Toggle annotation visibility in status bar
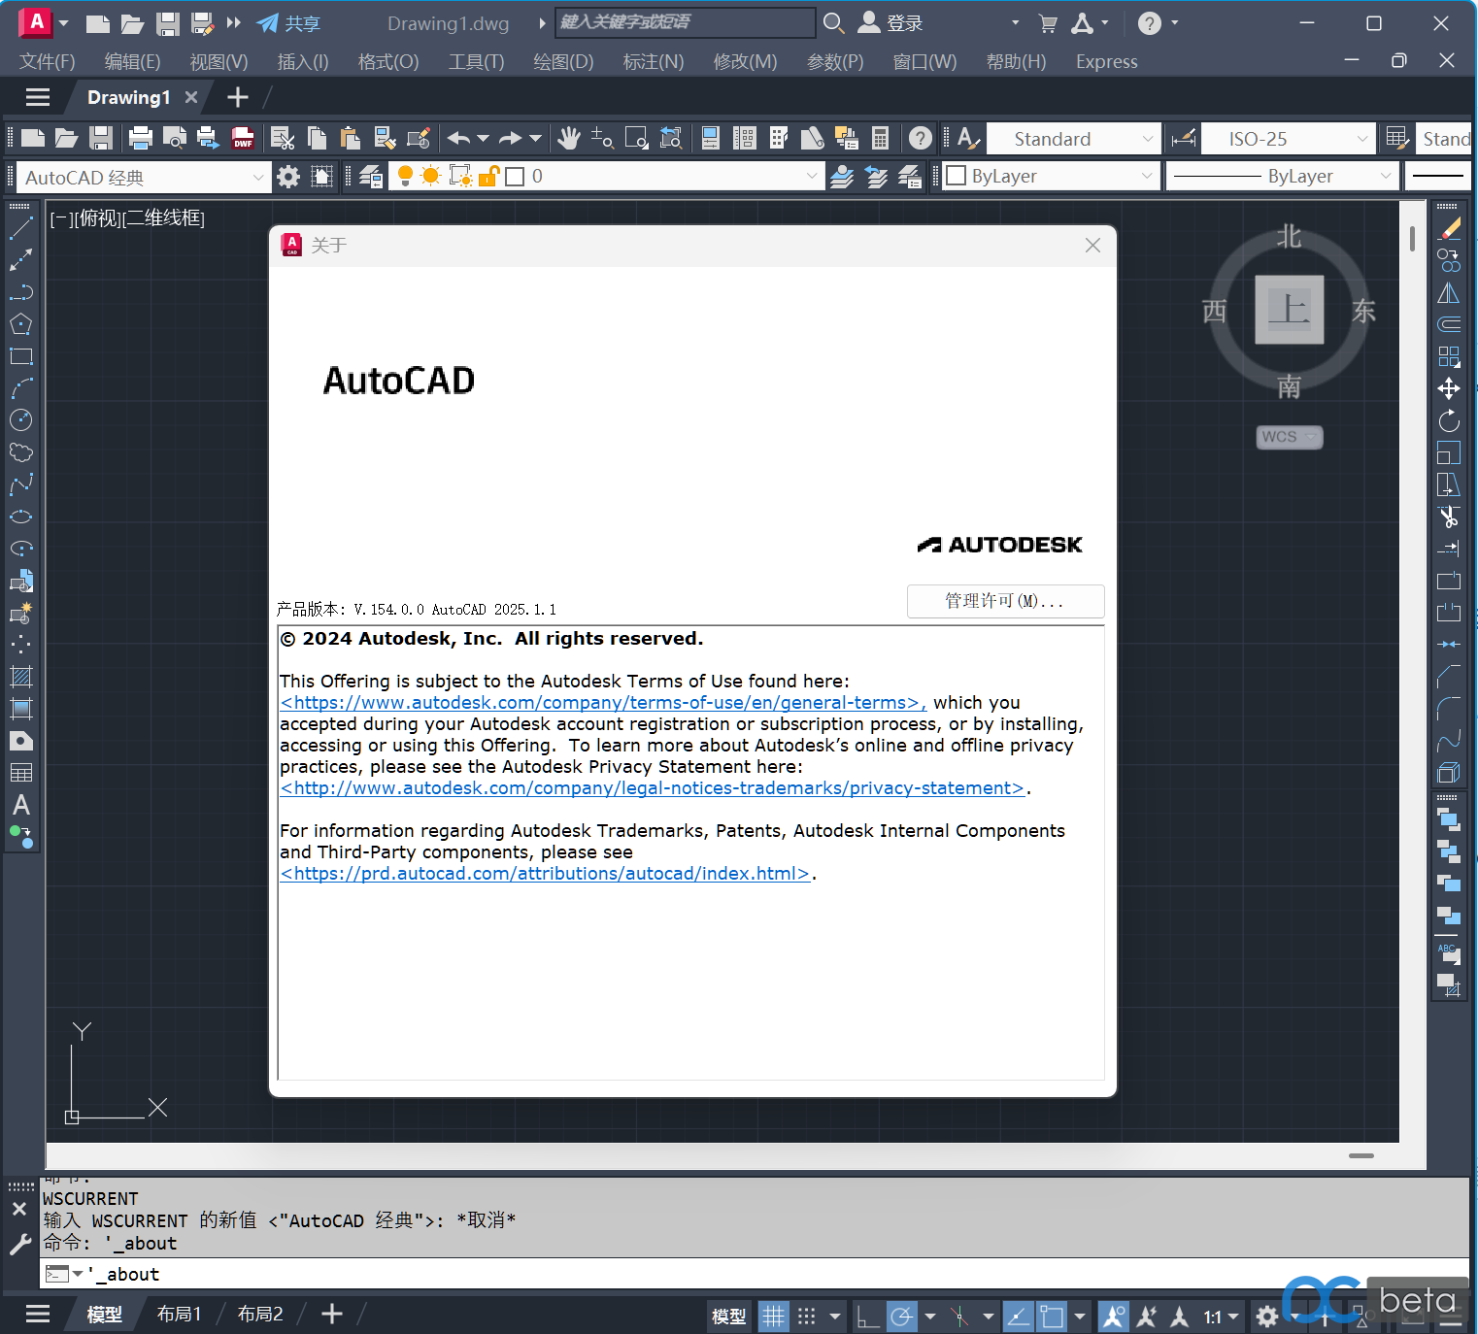This screenshot has width=1478, height=1334. pyautogui.click(x=1114, y=1316)
